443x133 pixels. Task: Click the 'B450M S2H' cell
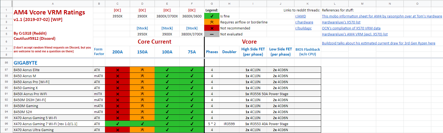pyautogui.click(x=53, y=112)
